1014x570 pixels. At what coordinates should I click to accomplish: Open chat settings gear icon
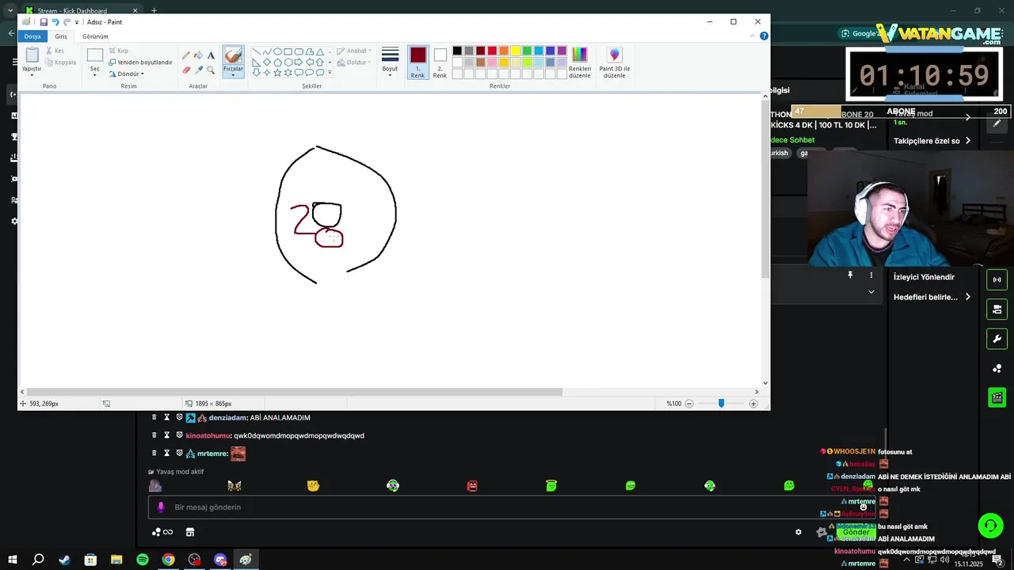(799, 532)
